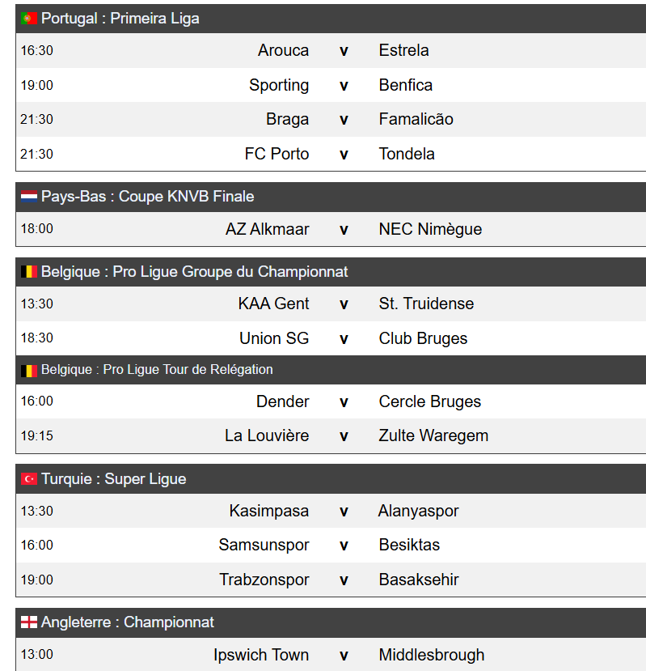The image size is (646, 671).
Task: Click the Turkey flag icon
Action: pyautogui.click(x=29, y=479)
